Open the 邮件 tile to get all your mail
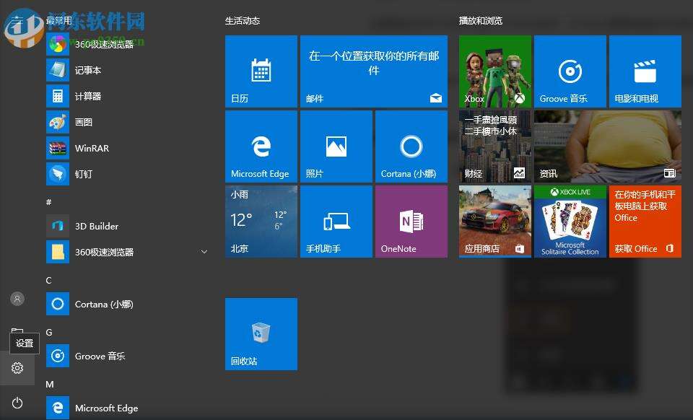This screenshot has width=693, height=420. pyautogui.click(x=373, y=70)
